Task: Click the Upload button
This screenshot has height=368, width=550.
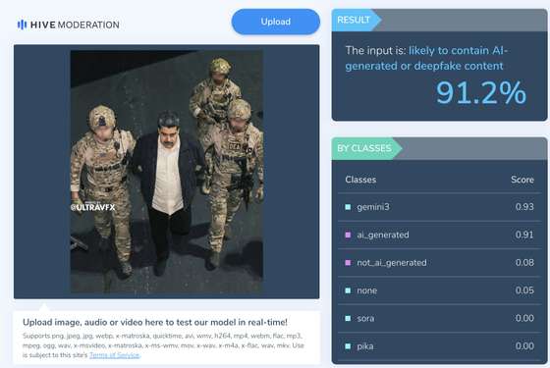Action: pos(276,22)
